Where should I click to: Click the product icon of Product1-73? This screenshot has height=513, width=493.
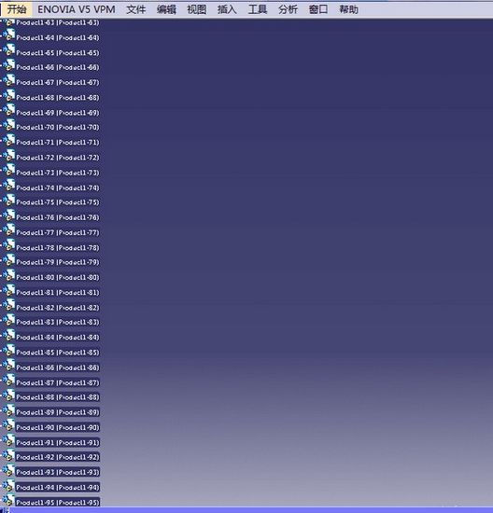[8, 170]
